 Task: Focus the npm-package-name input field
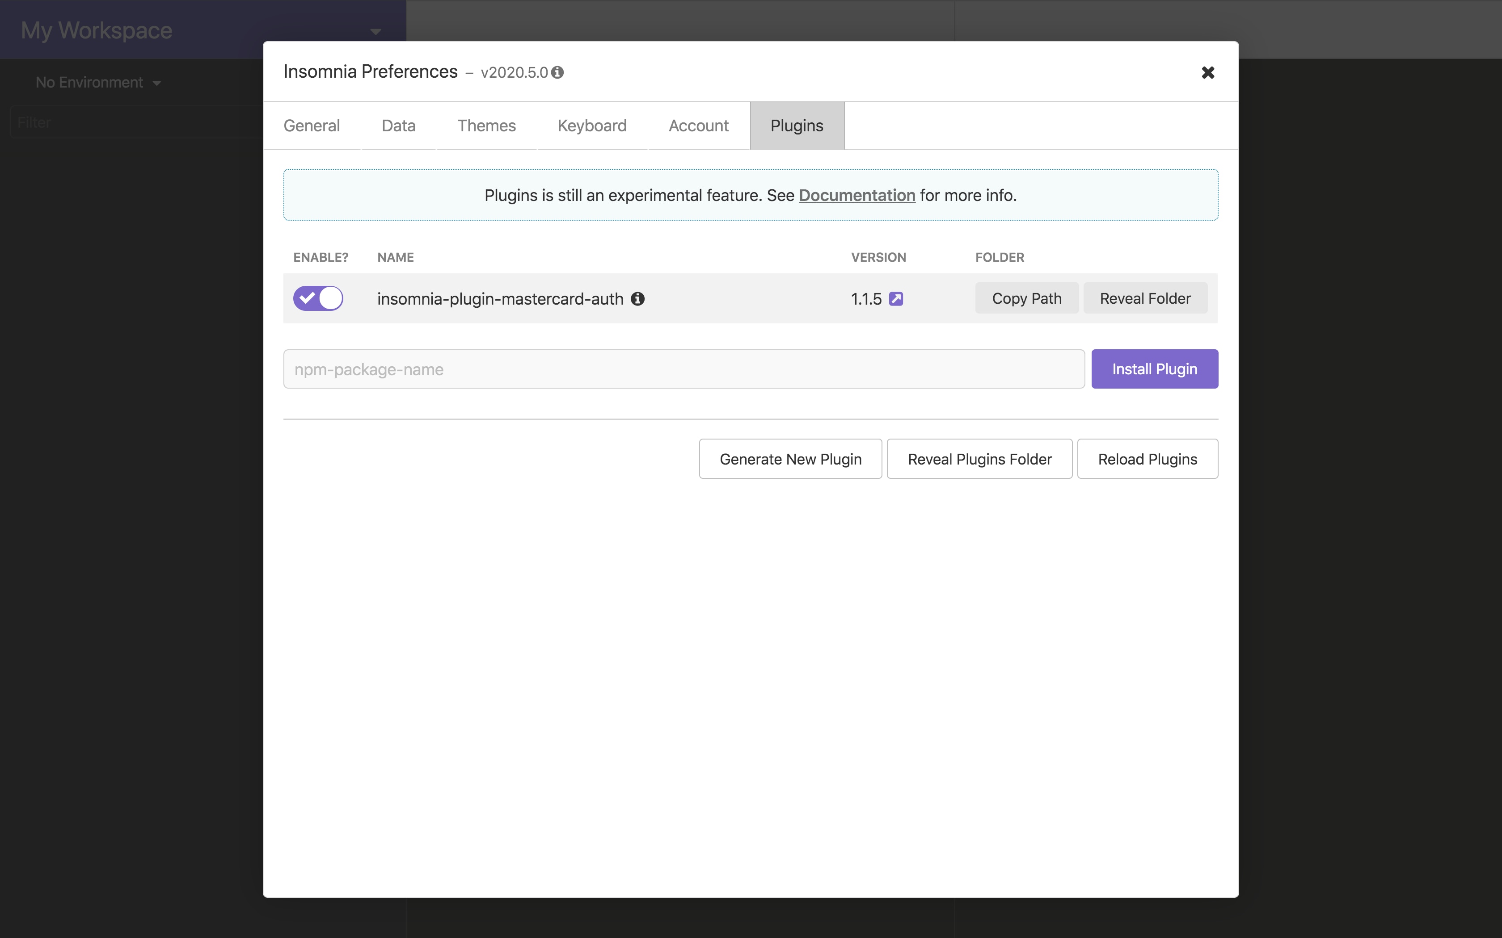tap(683, 369)
